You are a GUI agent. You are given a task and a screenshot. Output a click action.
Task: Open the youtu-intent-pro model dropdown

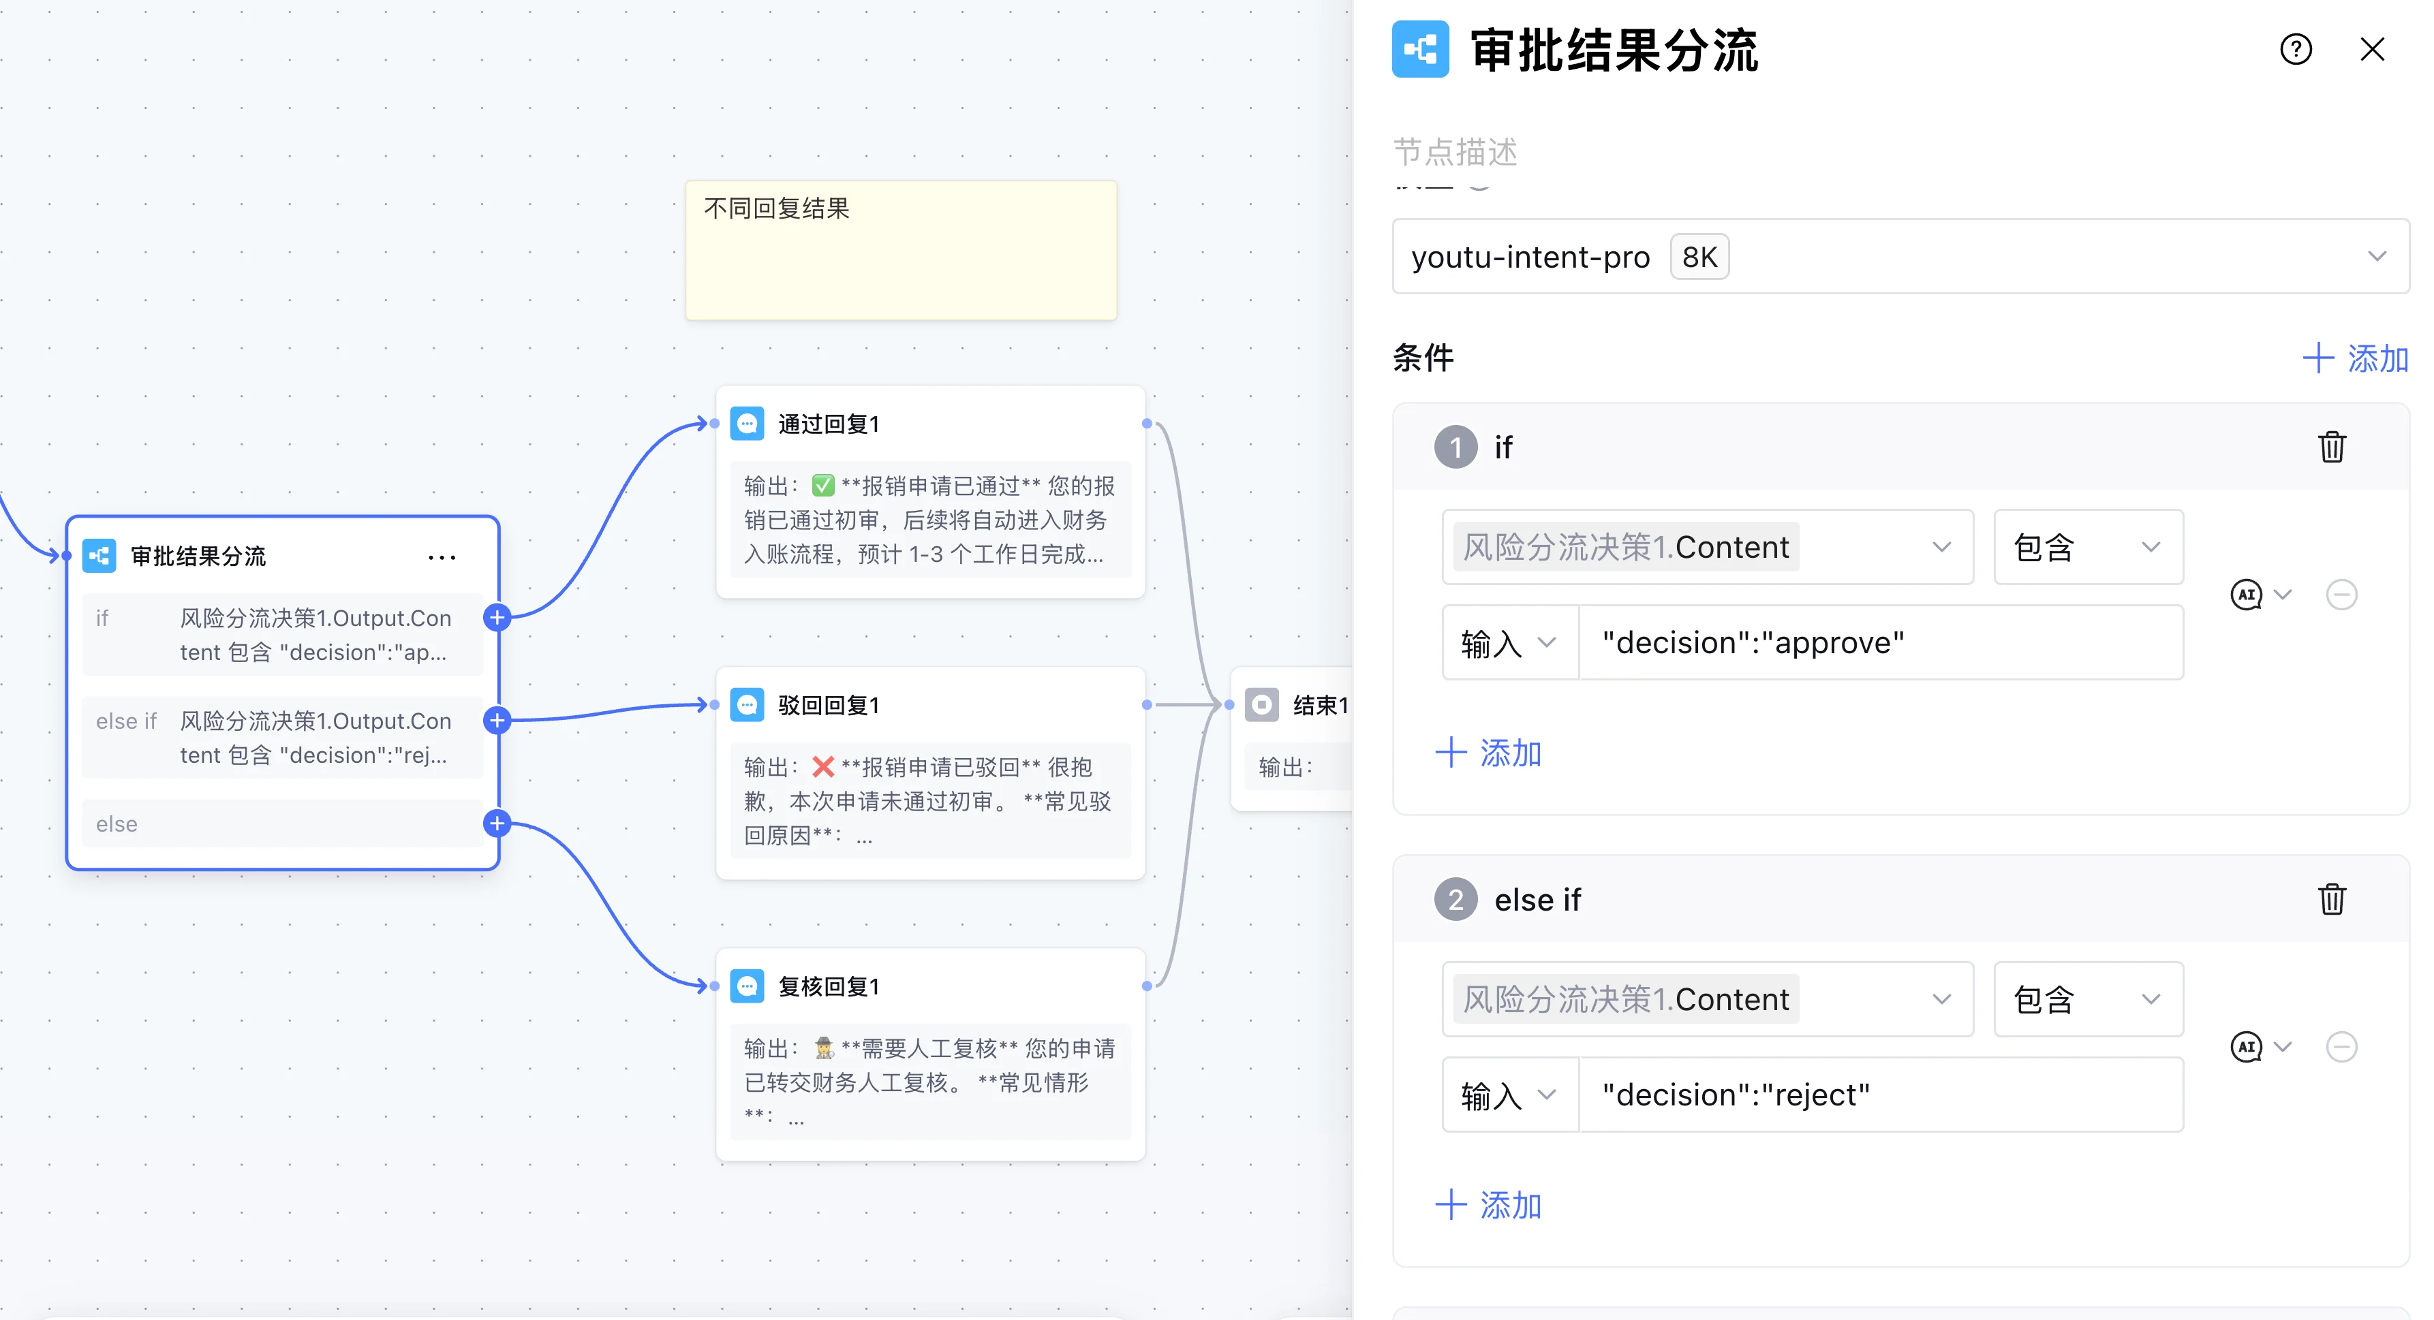(x=1900, y=257)
